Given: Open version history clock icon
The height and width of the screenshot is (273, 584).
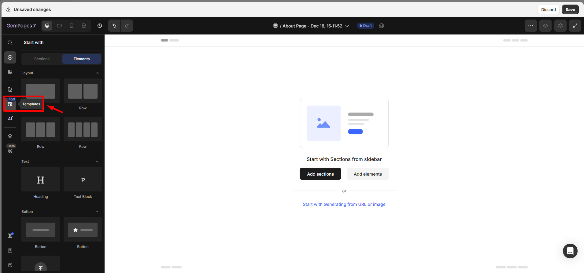Looking at the screenshot, I should tap(100, 26).
